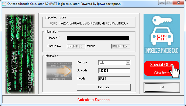Screen dimensions: 186x106
Task: Click the Cumulative label
Action: point(54,46)
